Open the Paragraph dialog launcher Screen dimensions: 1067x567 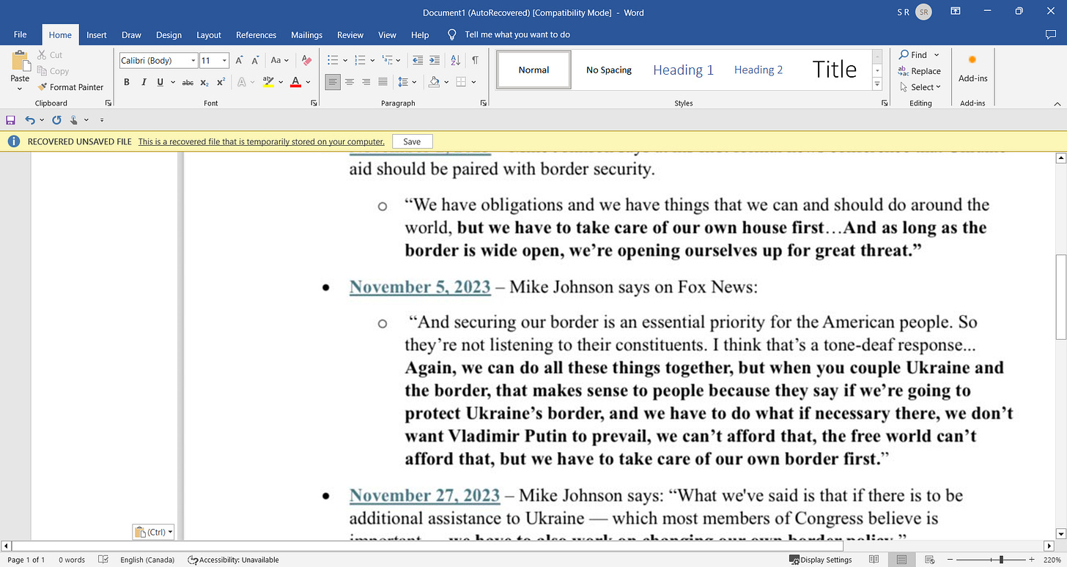coord(483,103)
